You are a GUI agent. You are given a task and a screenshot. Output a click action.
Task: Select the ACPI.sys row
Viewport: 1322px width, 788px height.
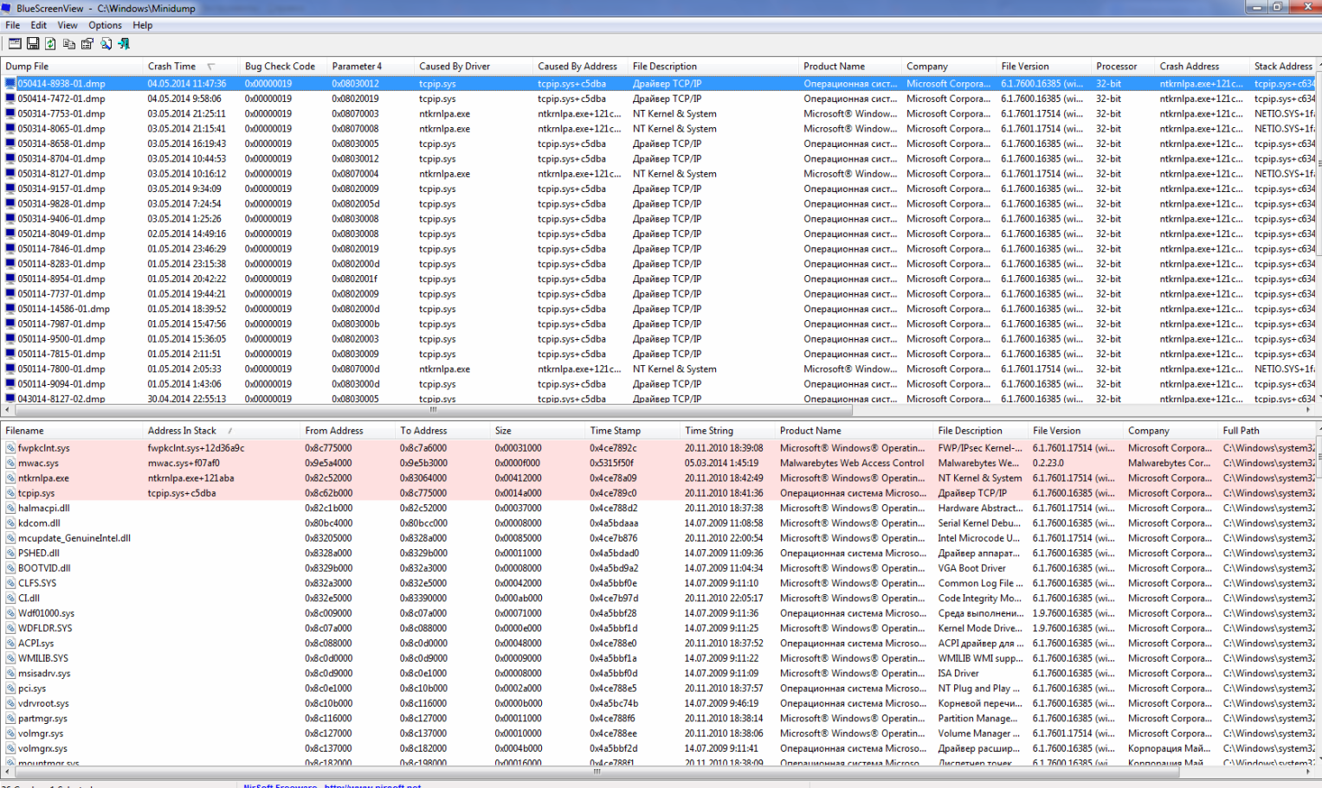click(x=658, y=644)
